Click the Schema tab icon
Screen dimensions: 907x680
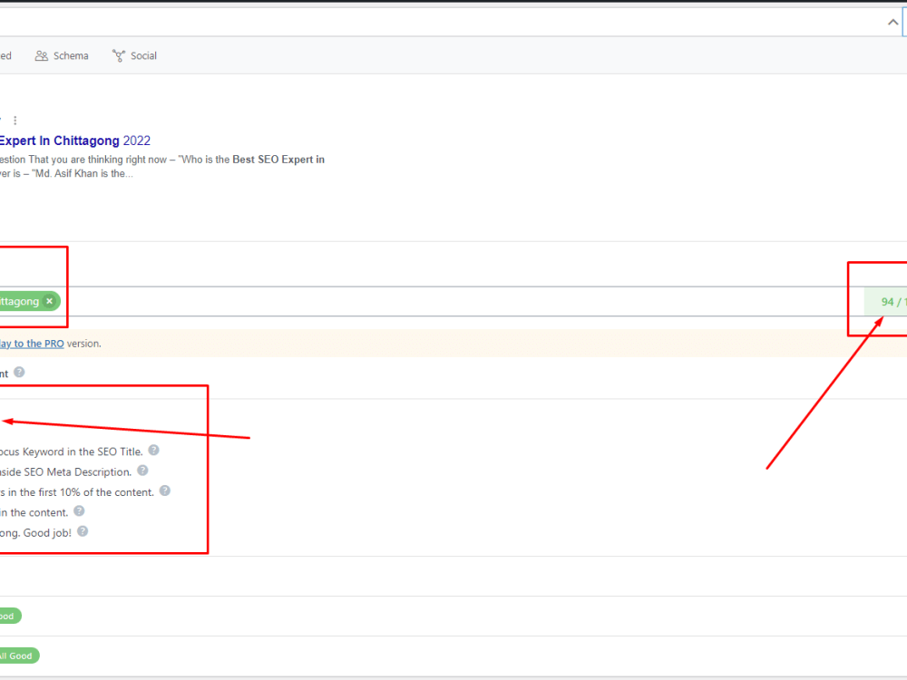41,55
